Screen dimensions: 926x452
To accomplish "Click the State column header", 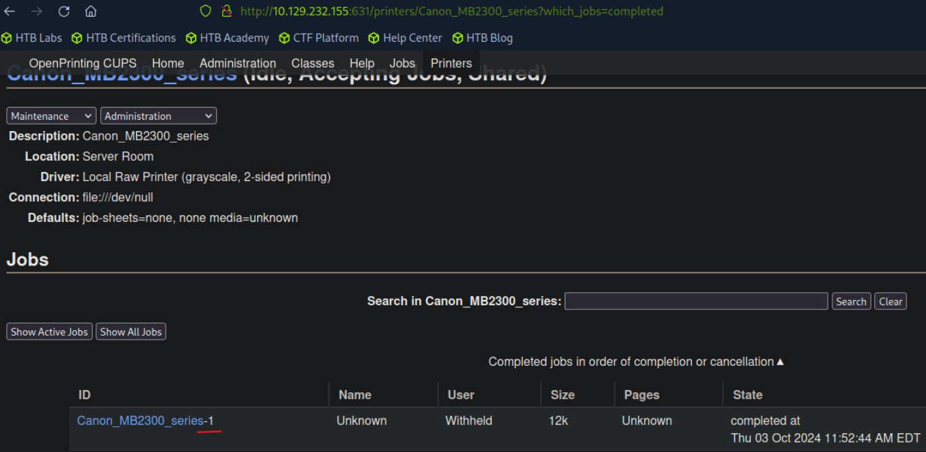I will (748, 395).
